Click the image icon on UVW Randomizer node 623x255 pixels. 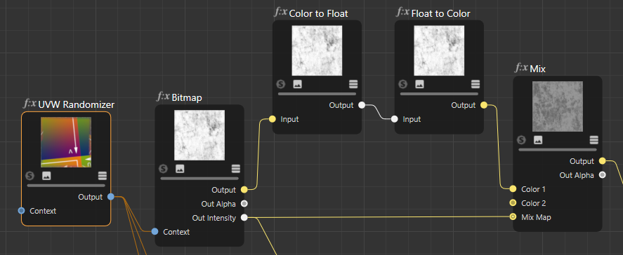tap(46, 175)
